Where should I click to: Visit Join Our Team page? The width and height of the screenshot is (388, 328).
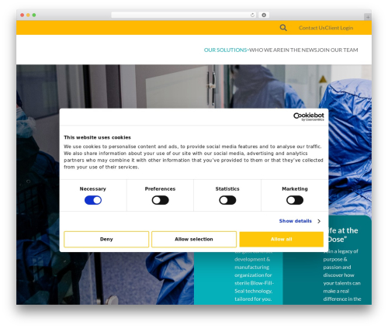pos(338,50)
